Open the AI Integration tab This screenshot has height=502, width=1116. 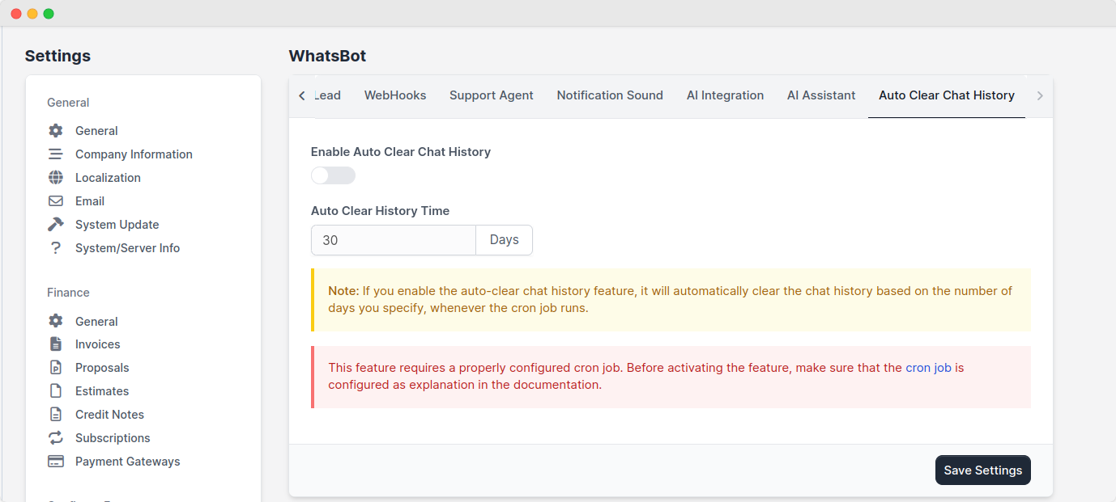click(x=725, y=95)
